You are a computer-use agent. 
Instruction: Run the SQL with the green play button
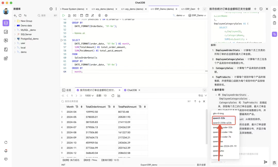(64, 15)
